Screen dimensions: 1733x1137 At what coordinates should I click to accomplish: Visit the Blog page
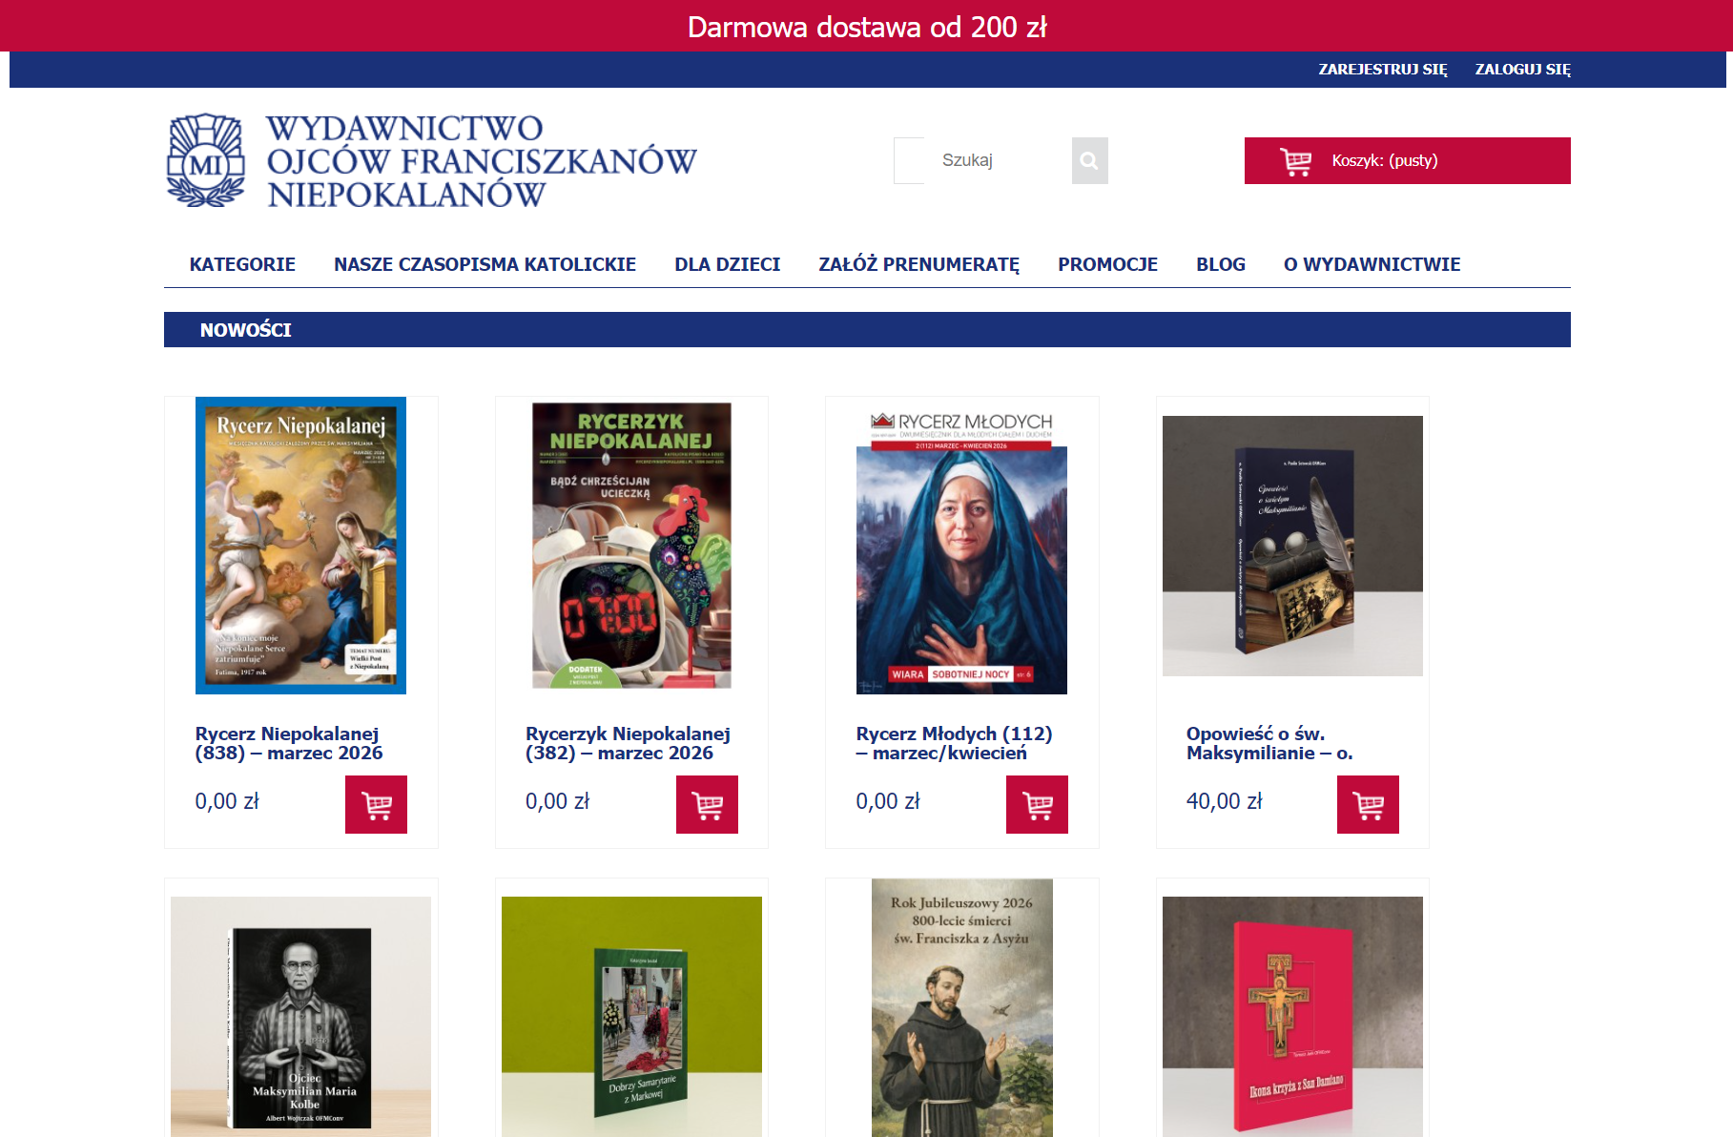(1221, 264)
